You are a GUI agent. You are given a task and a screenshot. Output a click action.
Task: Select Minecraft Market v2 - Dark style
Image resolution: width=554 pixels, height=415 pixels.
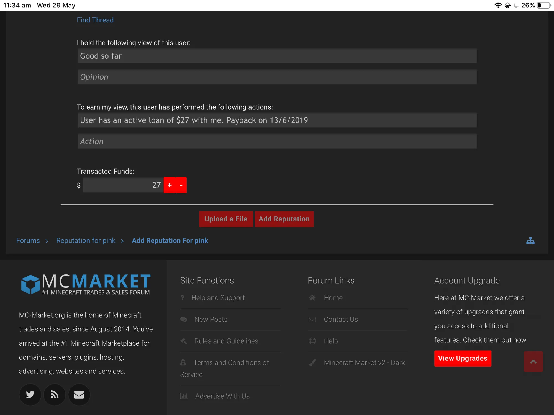pyautogui.click(x=364, y=362)
